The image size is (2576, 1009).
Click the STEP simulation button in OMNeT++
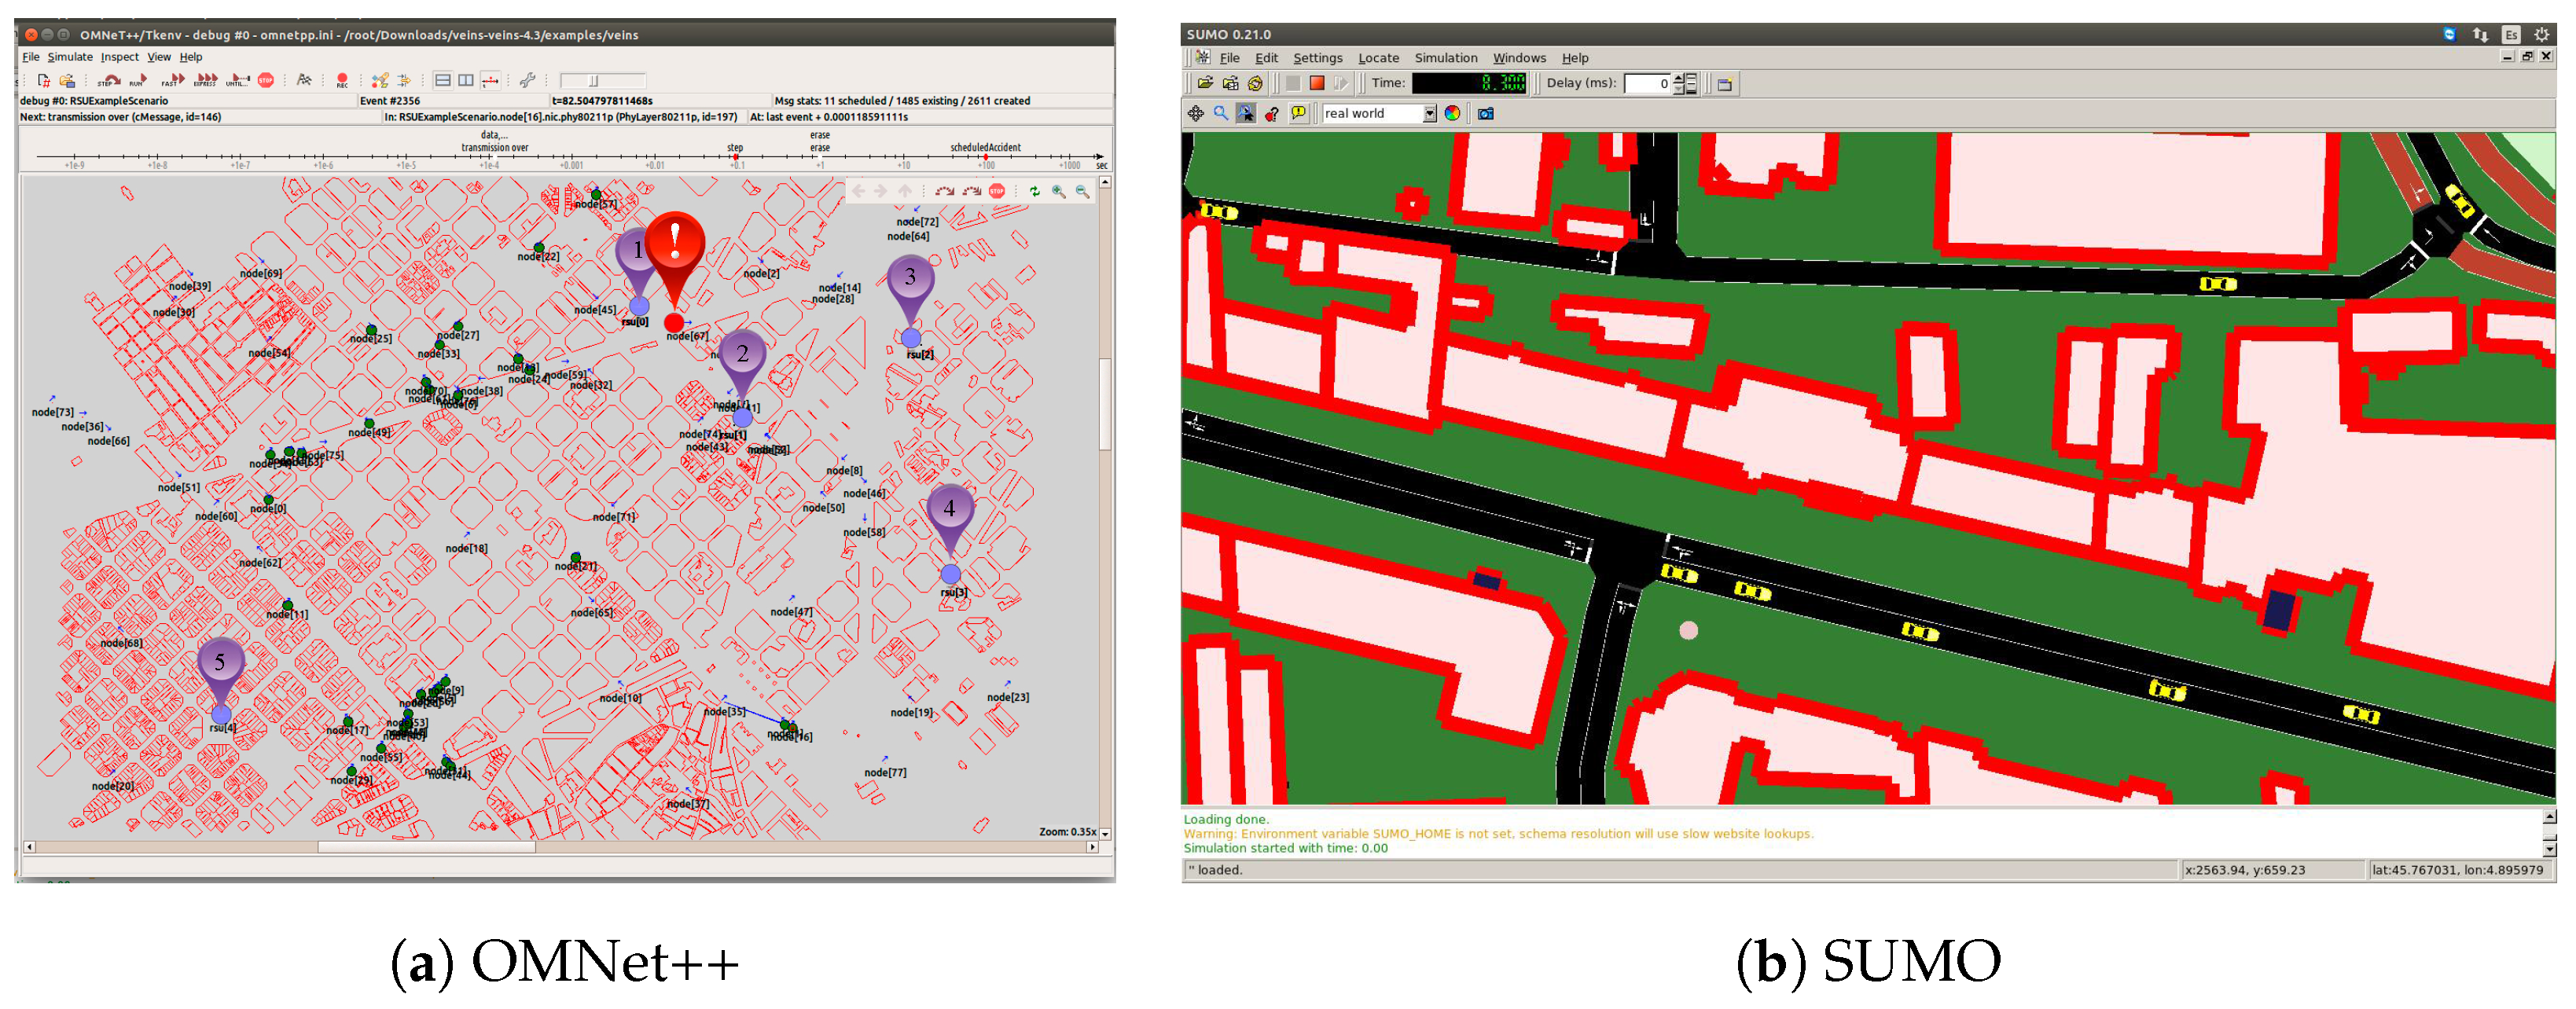pos(109,80)
